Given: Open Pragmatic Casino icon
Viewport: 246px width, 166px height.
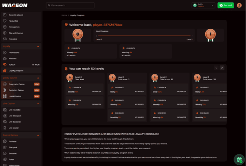Looking at the screenshot, I should click(5, 84).
